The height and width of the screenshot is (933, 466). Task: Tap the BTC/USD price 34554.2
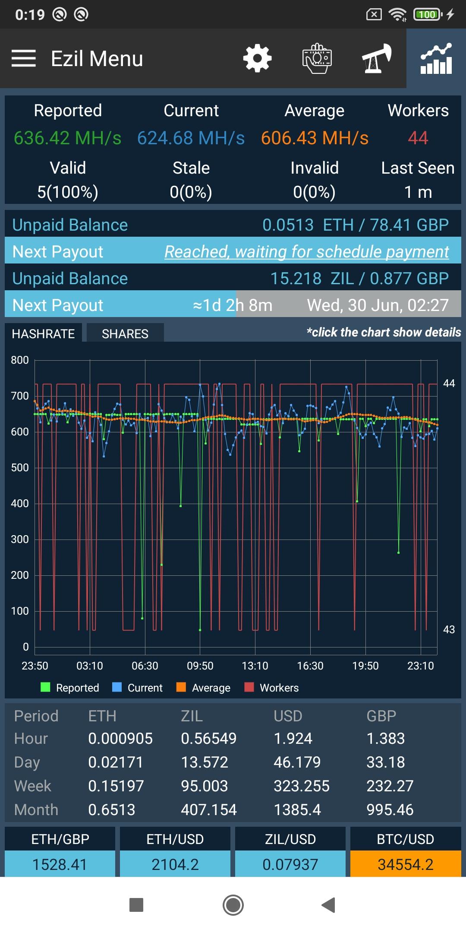pyautogui.click(x=406, y=864)
